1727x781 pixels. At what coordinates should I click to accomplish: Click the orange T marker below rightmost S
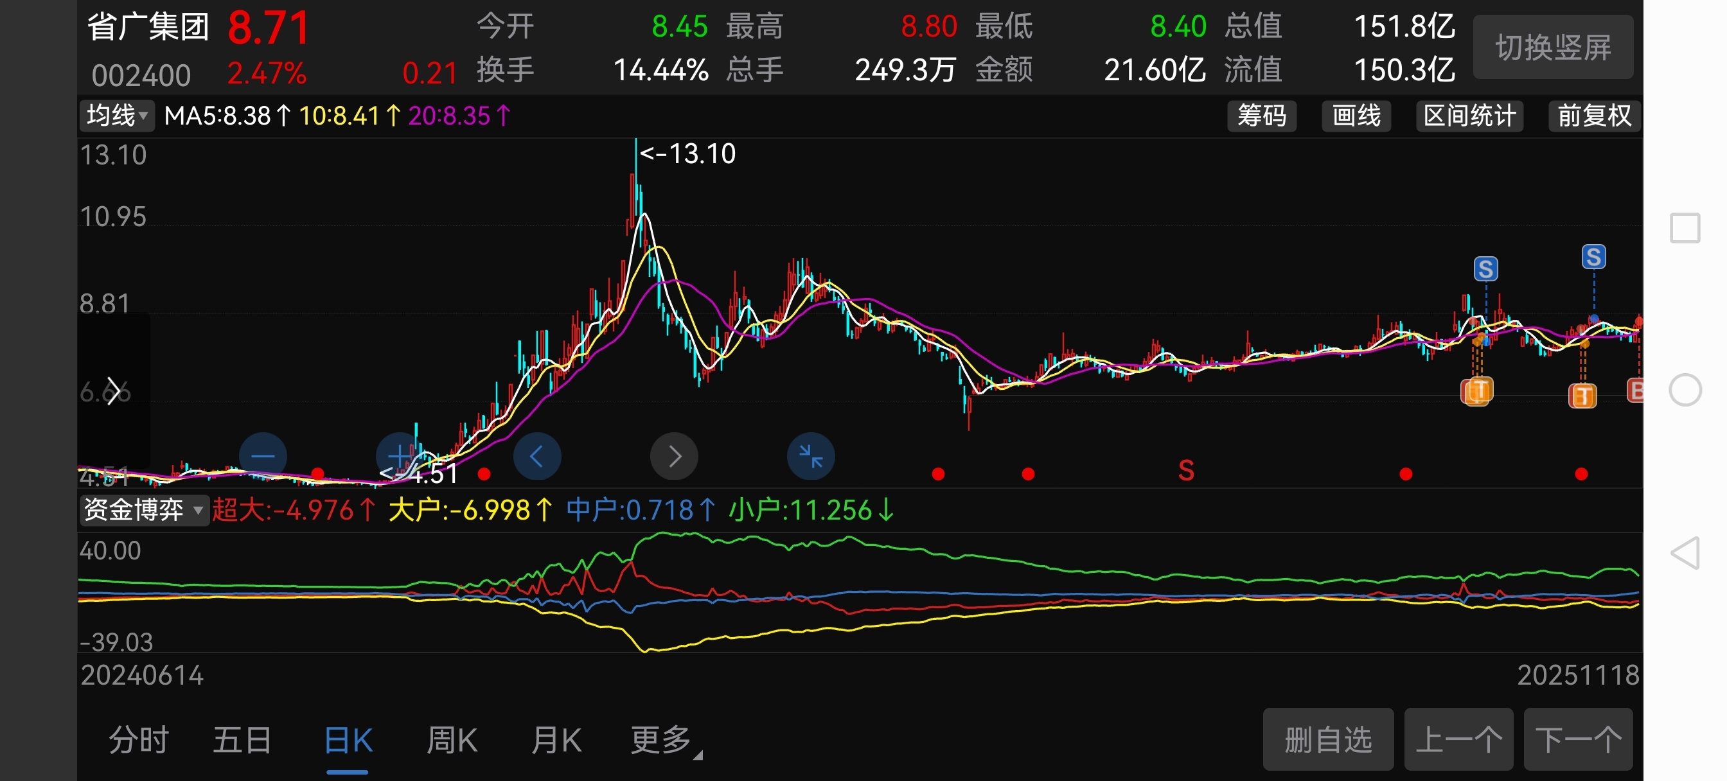click(x=1583, y=396)
